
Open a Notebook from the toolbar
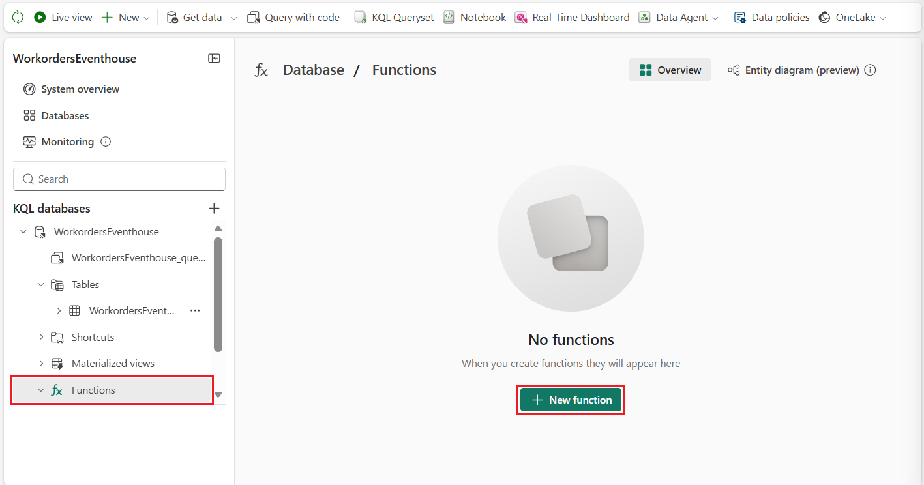pyautogui.click(x=474, y=17)
